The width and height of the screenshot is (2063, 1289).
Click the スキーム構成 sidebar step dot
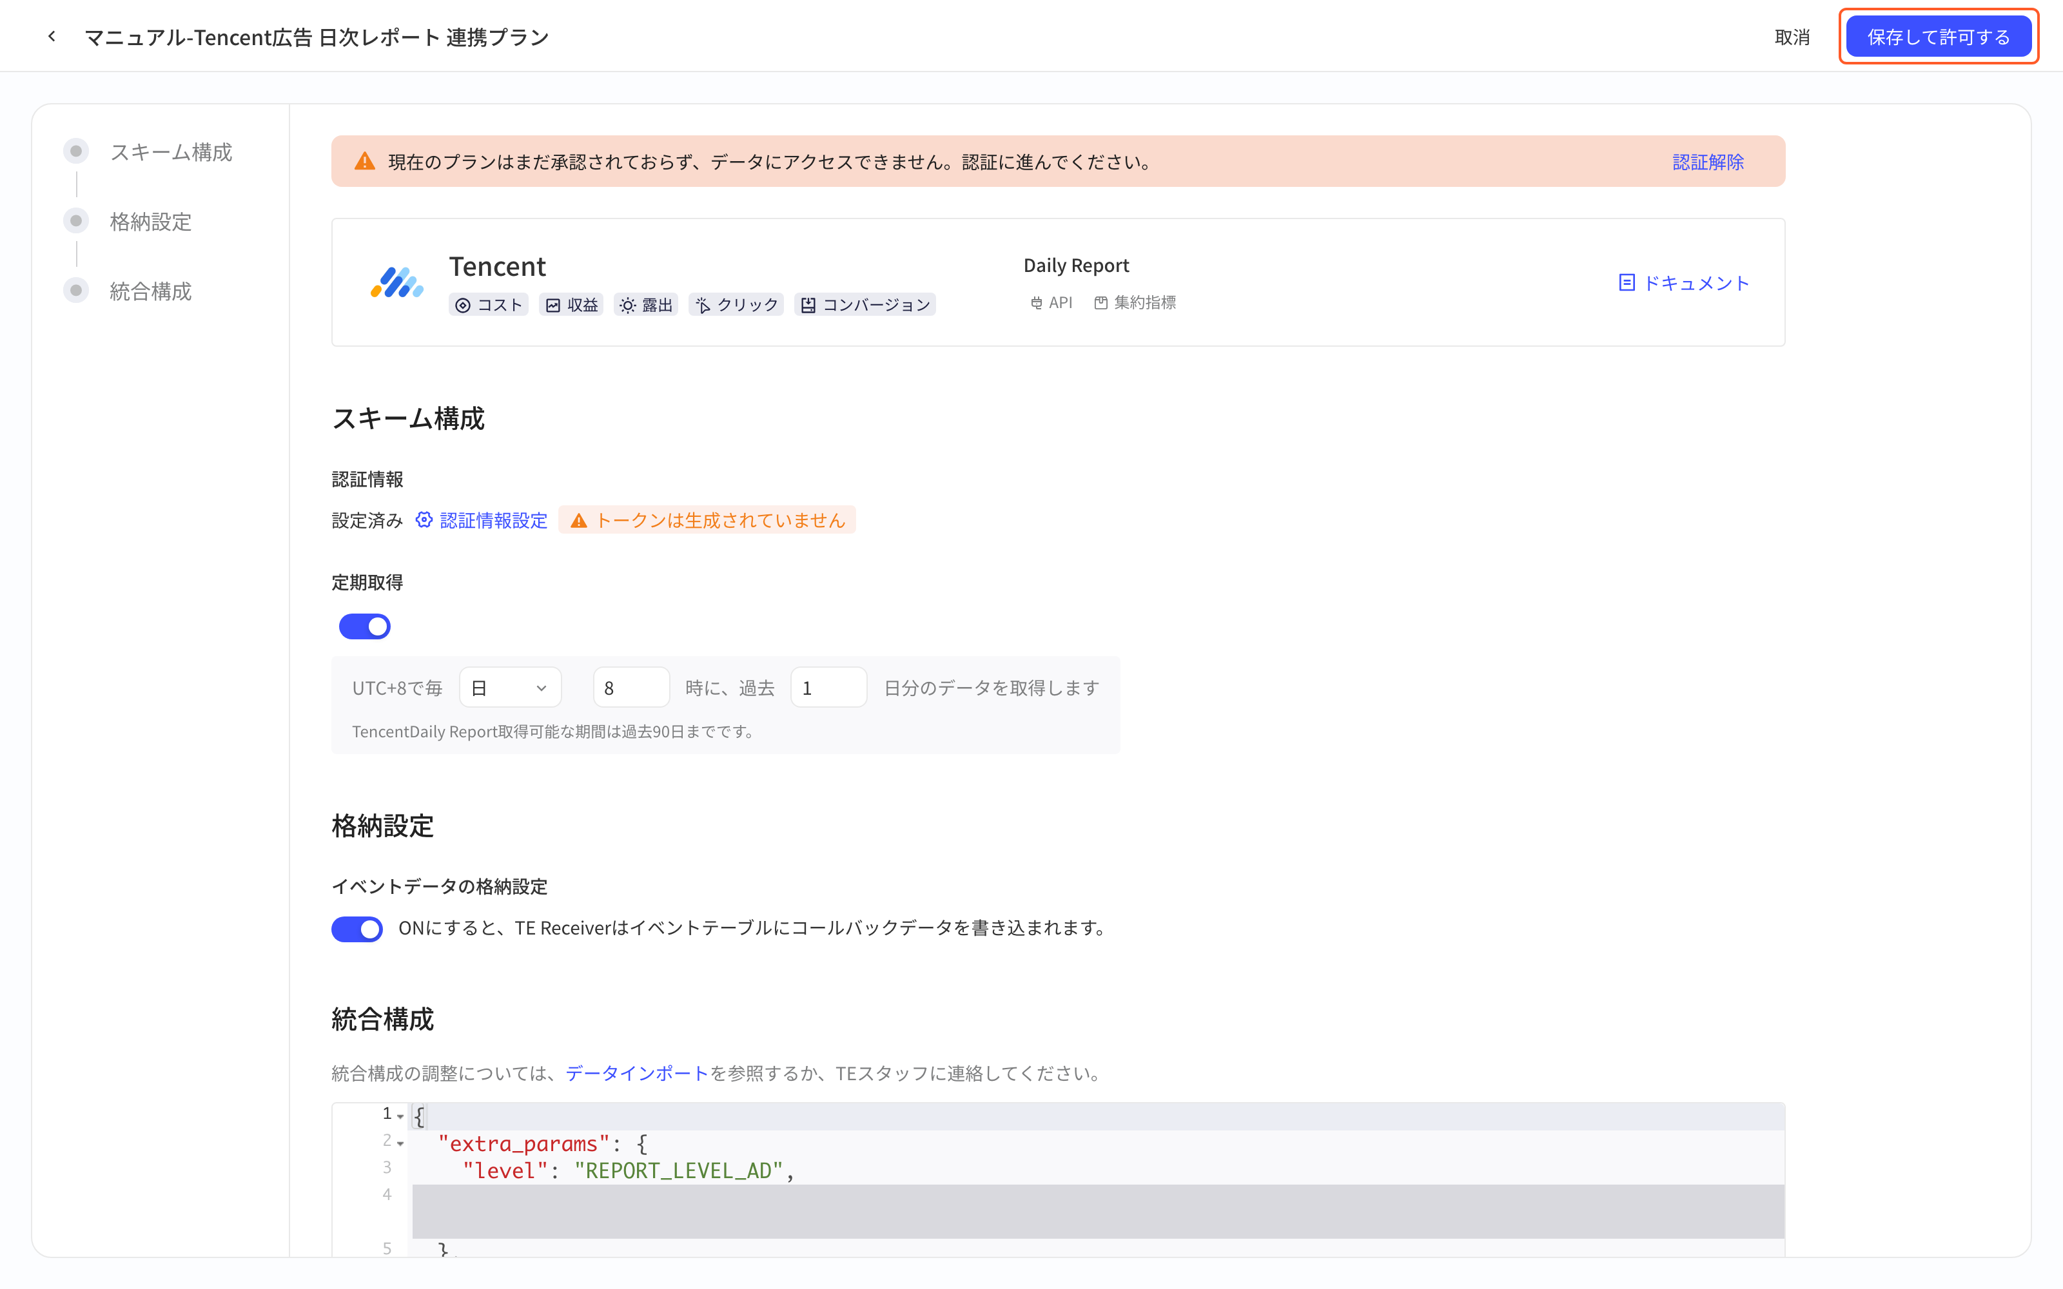pos(76,151)
